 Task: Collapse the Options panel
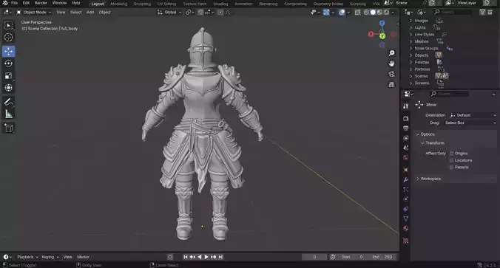417,134
